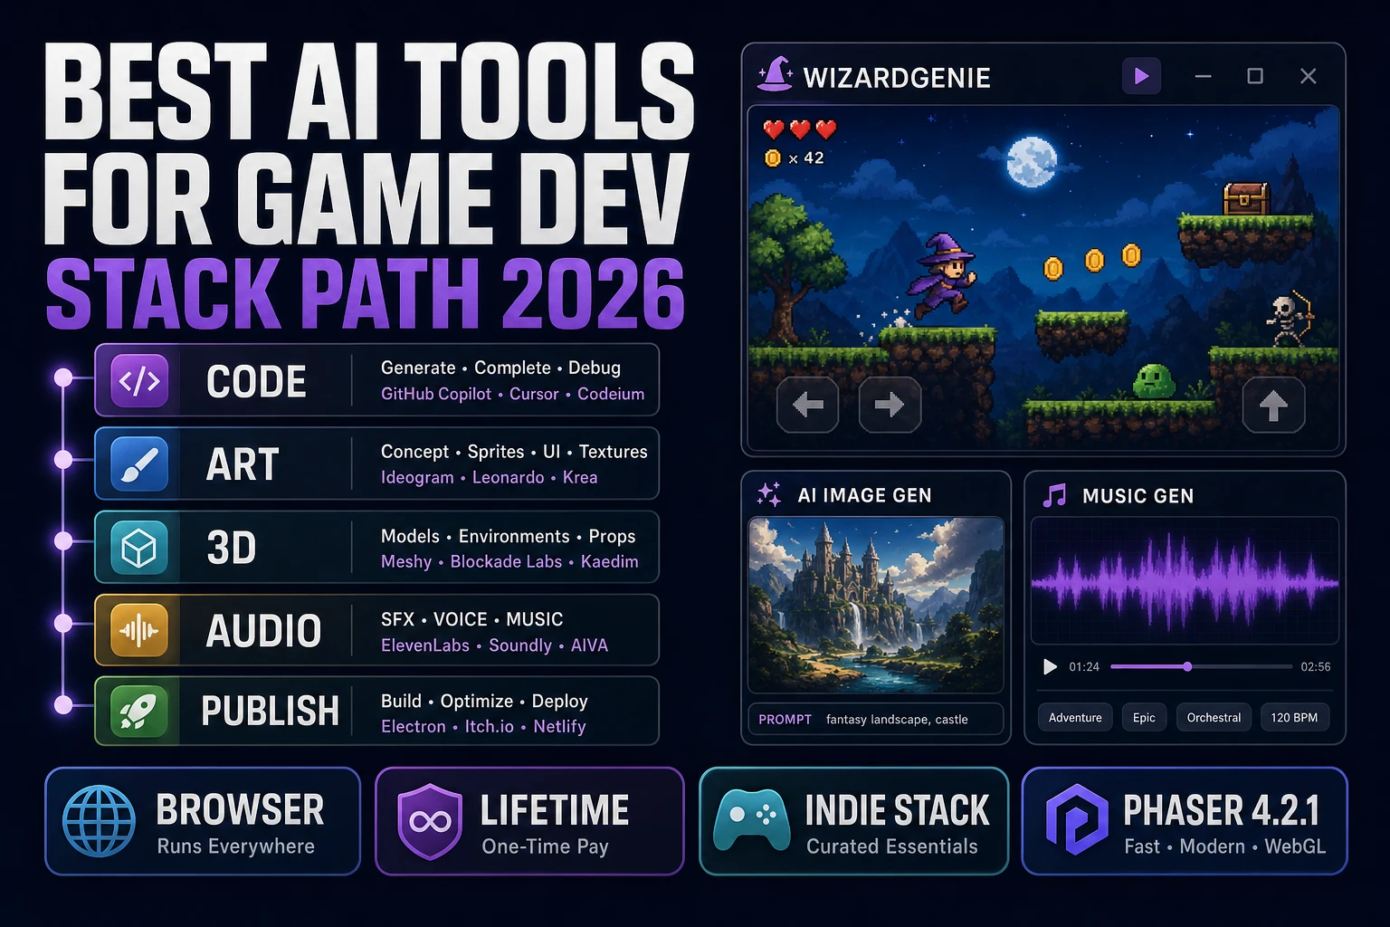Click the Blockade Labs link

click(x=506, y=561)
